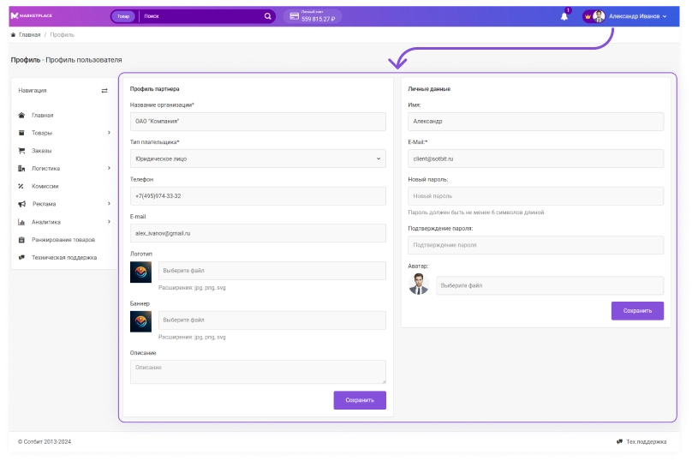Click the crown icon beside avatar
This screenshot has height=461, width=698.
tap(588, 16)
